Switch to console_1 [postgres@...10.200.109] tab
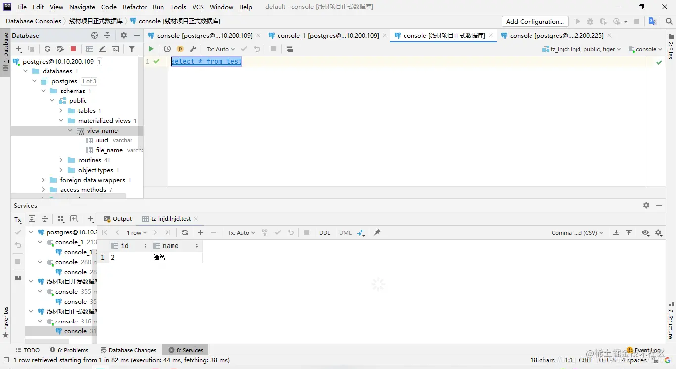This screenshot has width=676, height=369. [x=328, y=35]
